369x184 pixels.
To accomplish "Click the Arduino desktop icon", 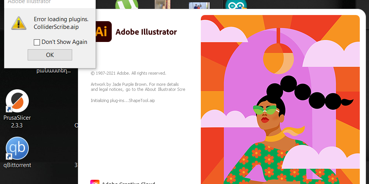I will (x=236, y=5).
